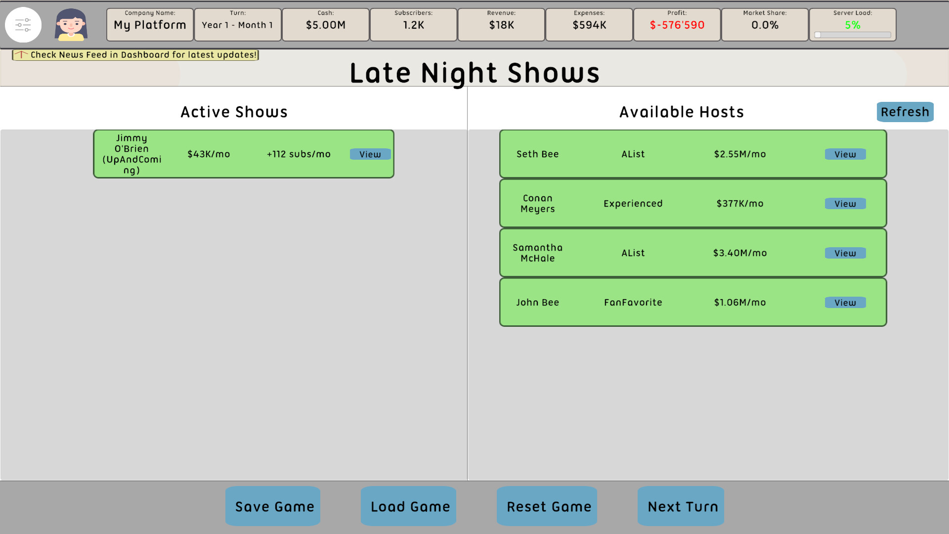This screenshot has height=534, width=949.
Task: Select the Cash stat panel showing $5.00M
Action: click(325, 24)
